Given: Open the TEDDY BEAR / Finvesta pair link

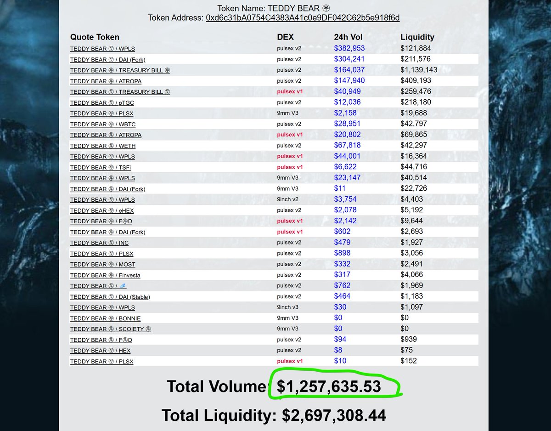Looking at the screenshot, I should click(x=105, y=276).
